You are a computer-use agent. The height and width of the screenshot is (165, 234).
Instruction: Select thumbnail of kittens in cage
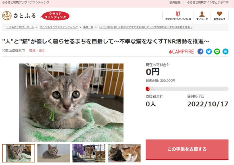89,153
